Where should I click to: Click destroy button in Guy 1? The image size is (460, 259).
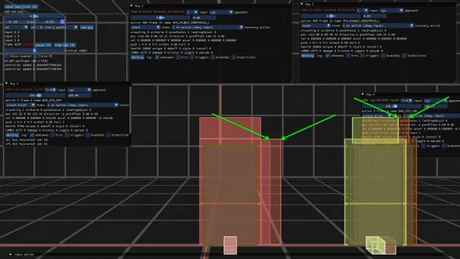pos(137,57)
